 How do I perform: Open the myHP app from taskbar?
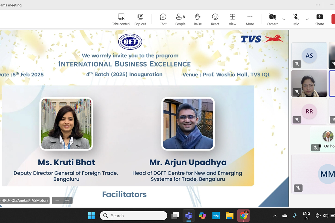point(216,215)
